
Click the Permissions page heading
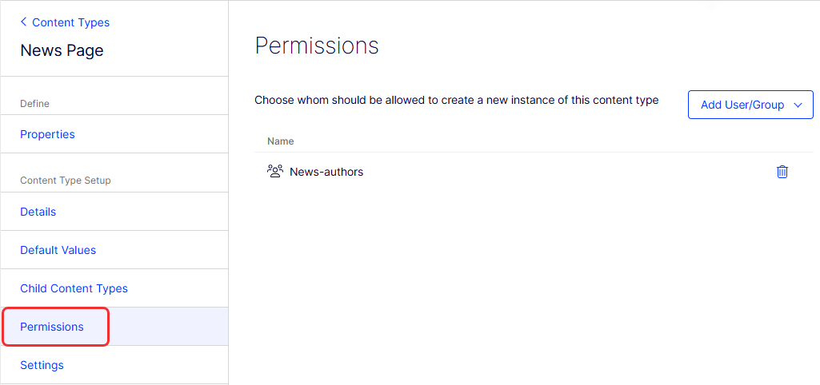pyautogui.click(x=317, y=46)
